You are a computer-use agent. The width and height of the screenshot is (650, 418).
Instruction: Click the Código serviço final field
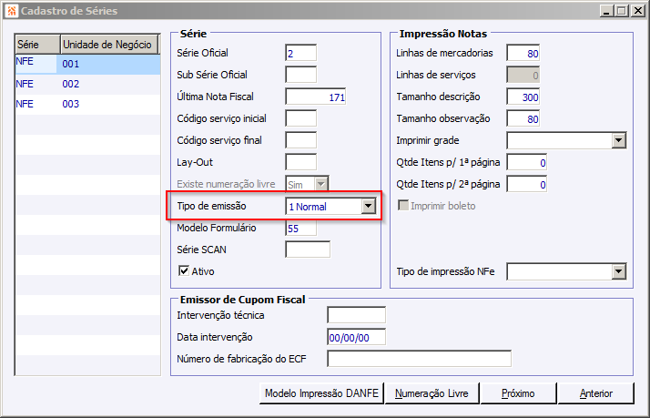301,140
